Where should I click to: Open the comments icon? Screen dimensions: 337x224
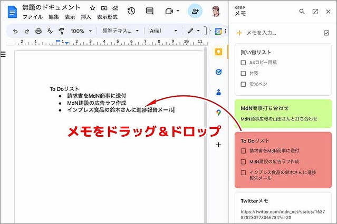click(149, 11)
